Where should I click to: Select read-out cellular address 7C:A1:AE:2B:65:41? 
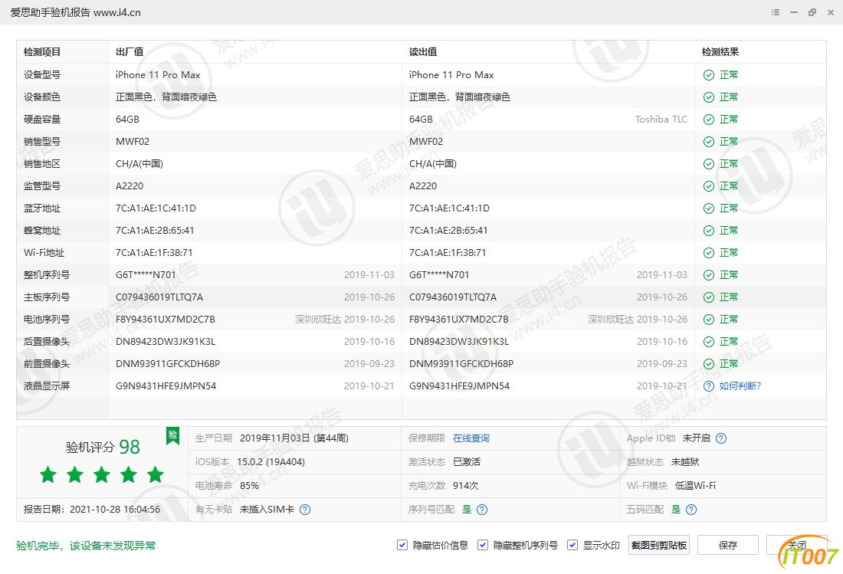448,230
